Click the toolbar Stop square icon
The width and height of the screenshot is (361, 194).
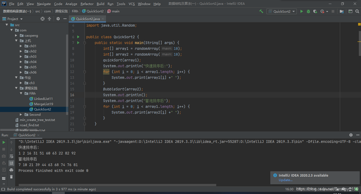[x=333, y=11]
